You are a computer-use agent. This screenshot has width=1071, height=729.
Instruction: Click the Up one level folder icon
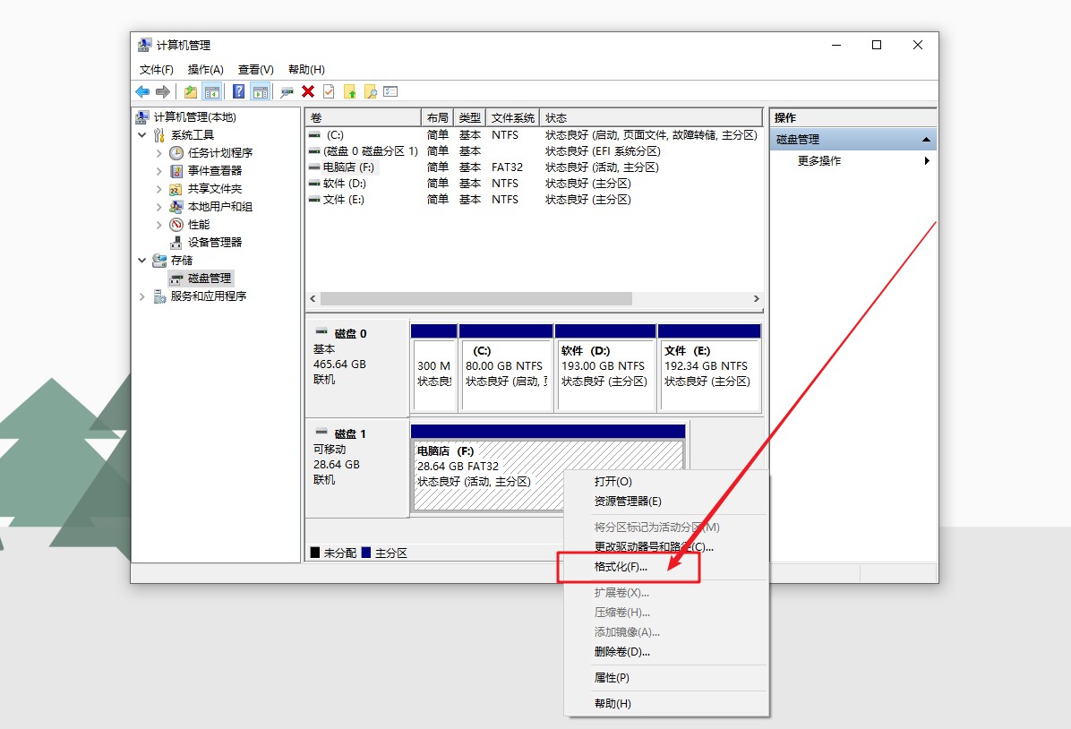[191, 91]
